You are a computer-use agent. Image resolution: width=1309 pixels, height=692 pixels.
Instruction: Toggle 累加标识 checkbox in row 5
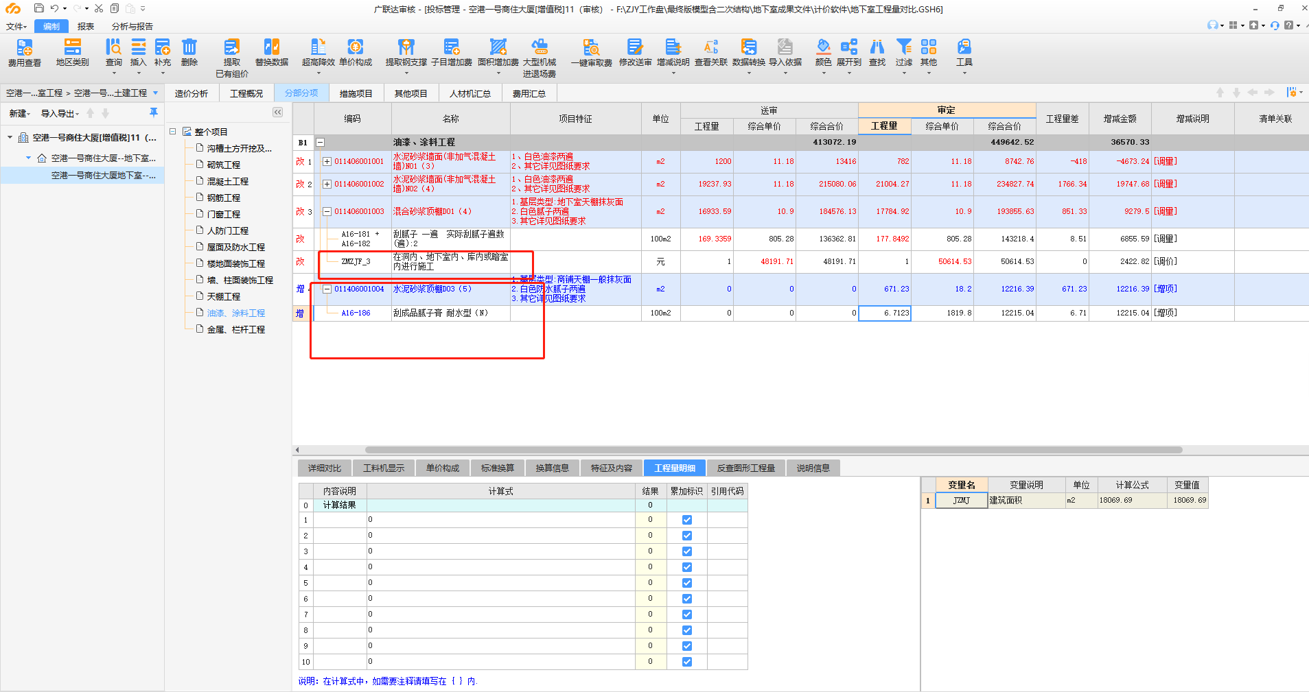687,583
